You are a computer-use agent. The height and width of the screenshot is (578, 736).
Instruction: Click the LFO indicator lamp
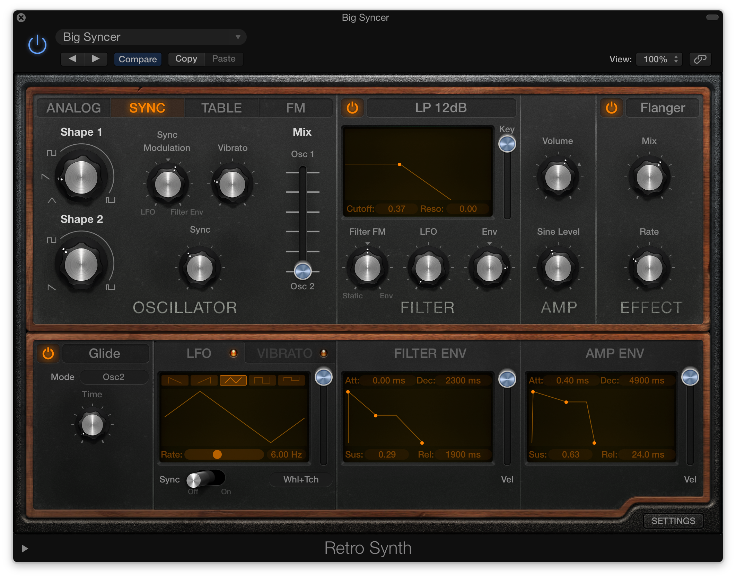(234, 353)
